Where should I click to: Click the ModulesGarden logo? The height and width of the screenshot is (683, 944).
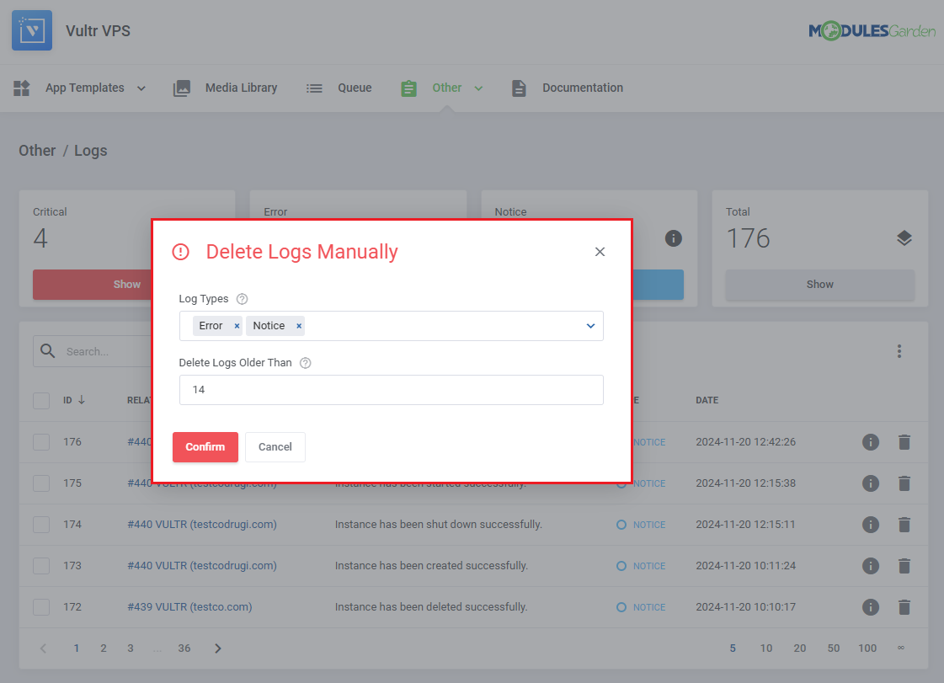tap(872, 30)
